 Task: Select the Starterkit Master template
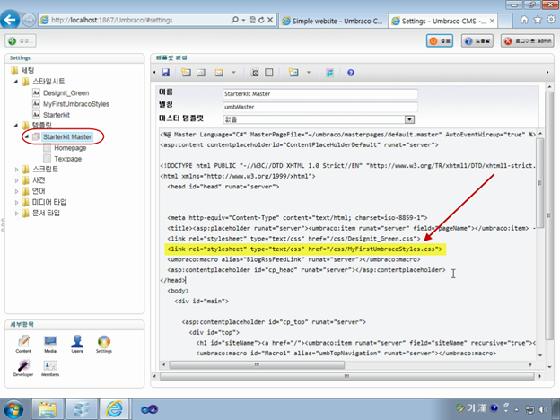coord(67,136)
